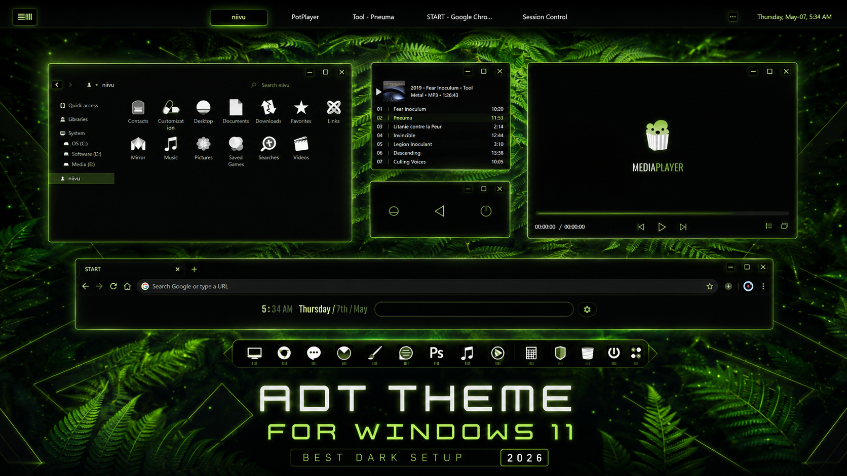This screenshot has width=847, height=476.
Task: Toggle the playlist icon in the media player
Action: pos(768,226)
